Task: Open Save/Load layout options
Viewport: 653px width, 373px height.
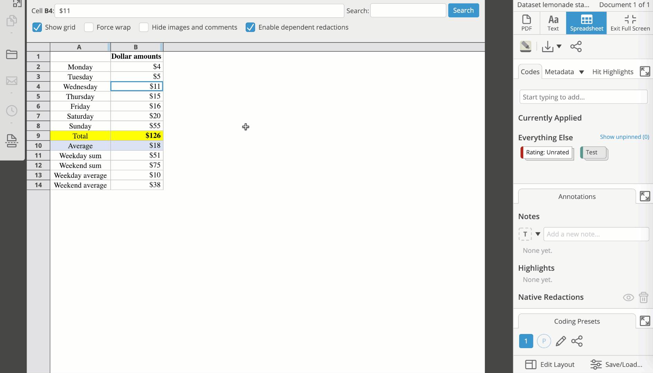Action: coord(616,364)
